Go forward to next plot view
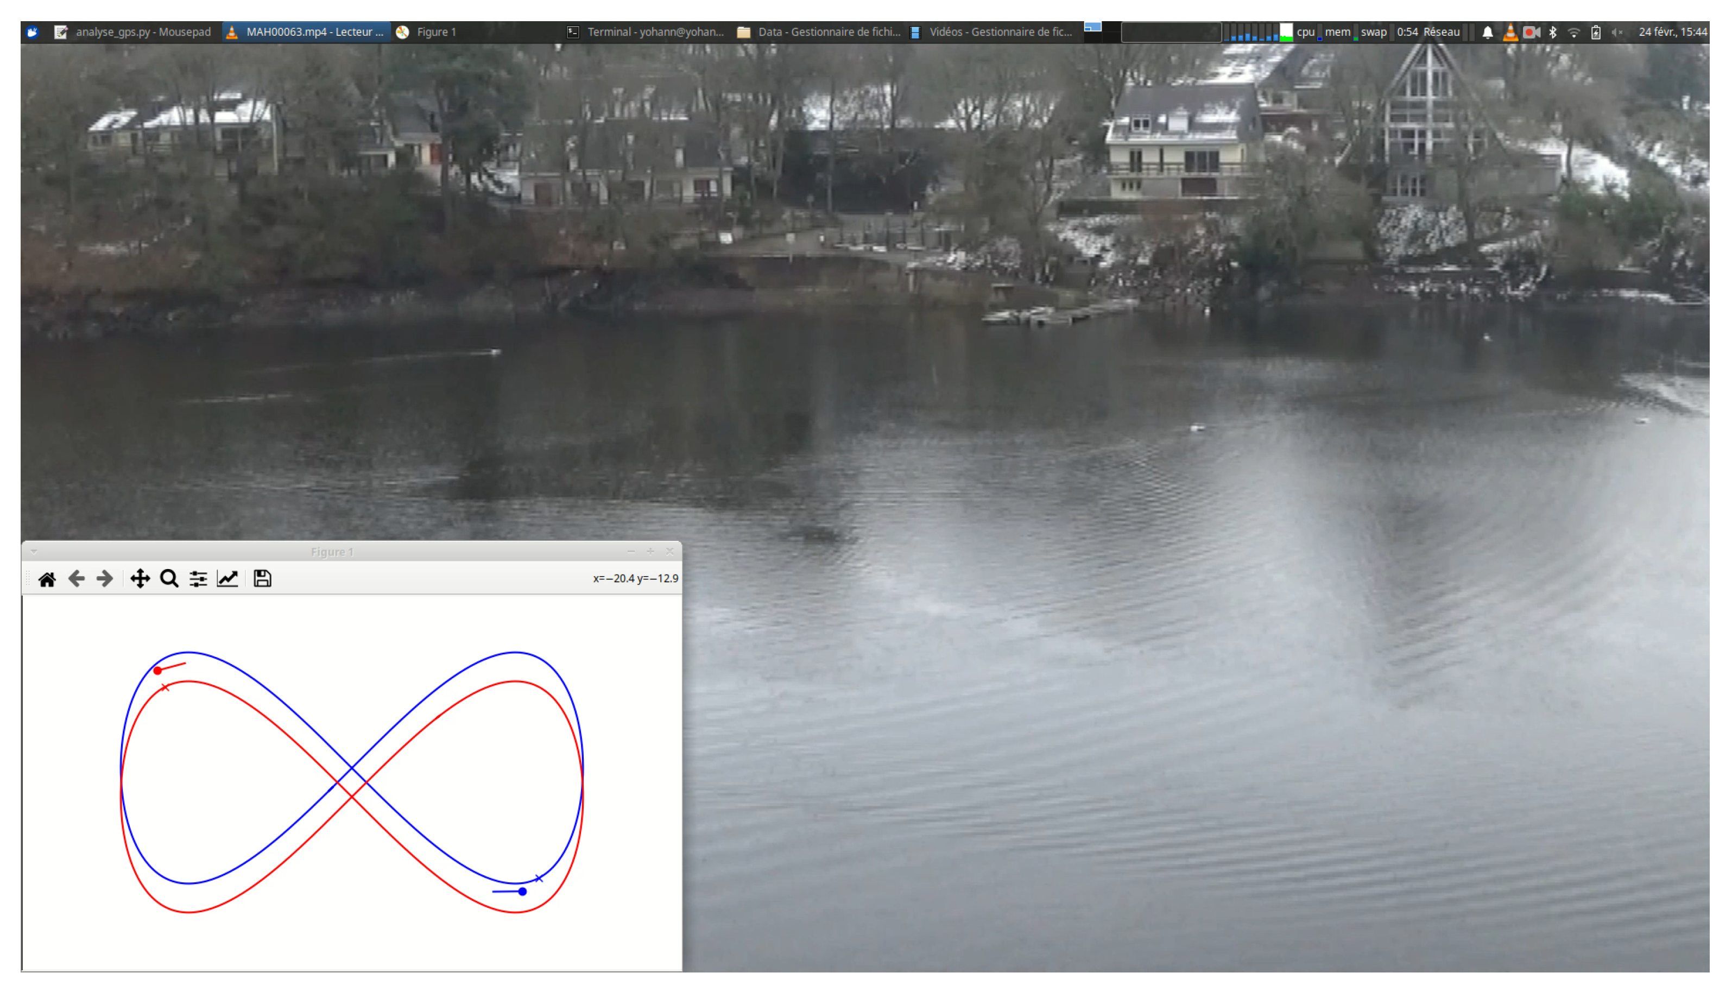1732x998 pixels. pos(104,579)
